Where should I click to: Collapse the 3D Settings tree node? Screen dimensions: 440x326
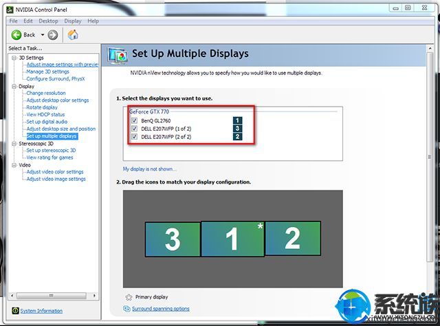pyautogui.click(x=14, y=58)
